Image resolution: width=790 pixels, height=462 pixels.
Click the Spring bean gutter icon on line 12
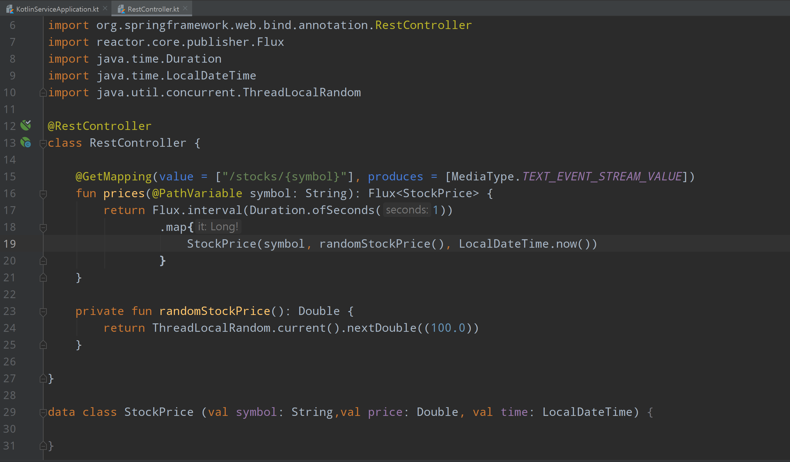pyautogui.click(x=26, y=125)
